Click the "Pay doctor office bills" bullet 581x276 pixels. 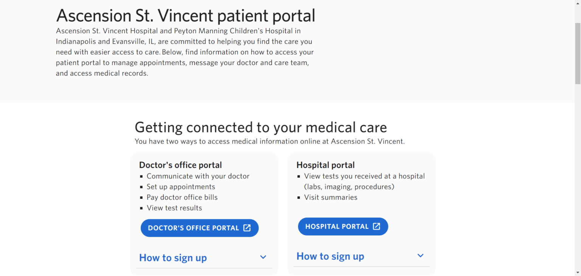[182, 197]
